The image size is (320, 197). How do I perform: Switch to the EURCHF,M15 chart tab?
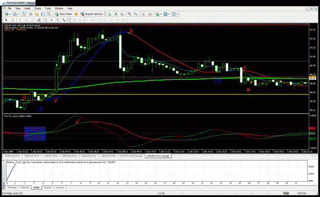click(x=32, y=156)
